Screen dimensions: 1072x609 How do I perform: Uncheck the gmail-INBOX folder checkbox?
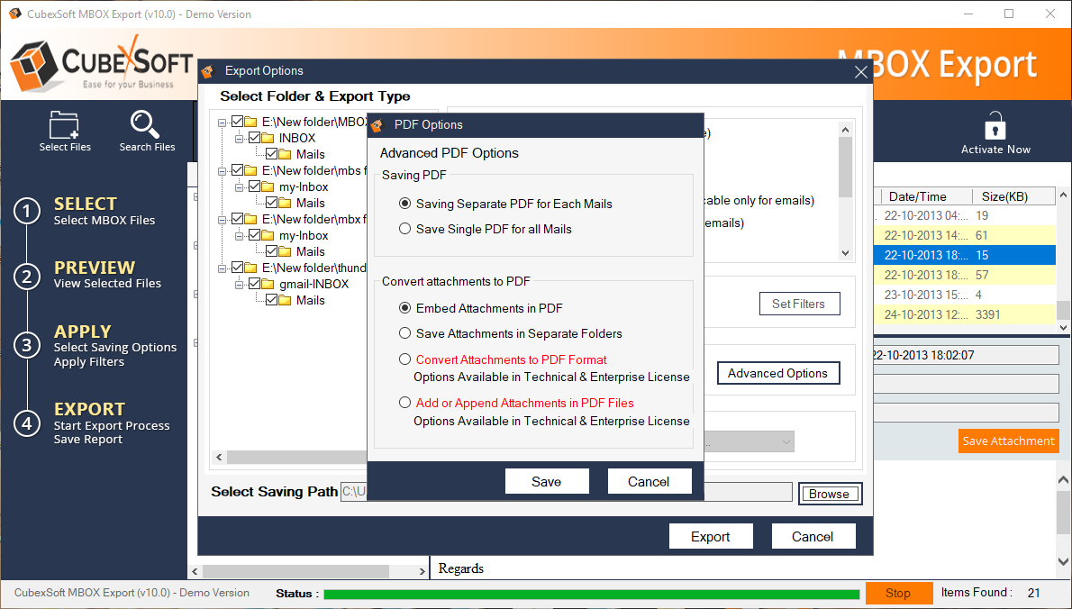click(x=254, y=284)
